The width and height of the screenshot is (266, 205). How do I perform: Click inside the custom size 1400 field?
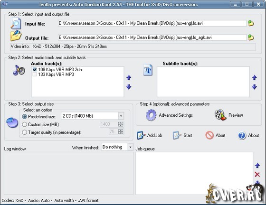coord(109,124)
